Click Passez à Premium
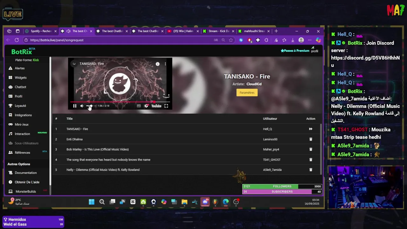 point(295,51)
